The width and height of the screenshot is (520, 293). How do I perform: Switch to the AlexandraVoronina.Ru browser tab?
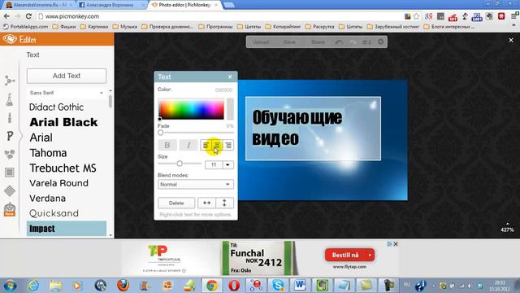pyautogui.click(x=39, y=5)
